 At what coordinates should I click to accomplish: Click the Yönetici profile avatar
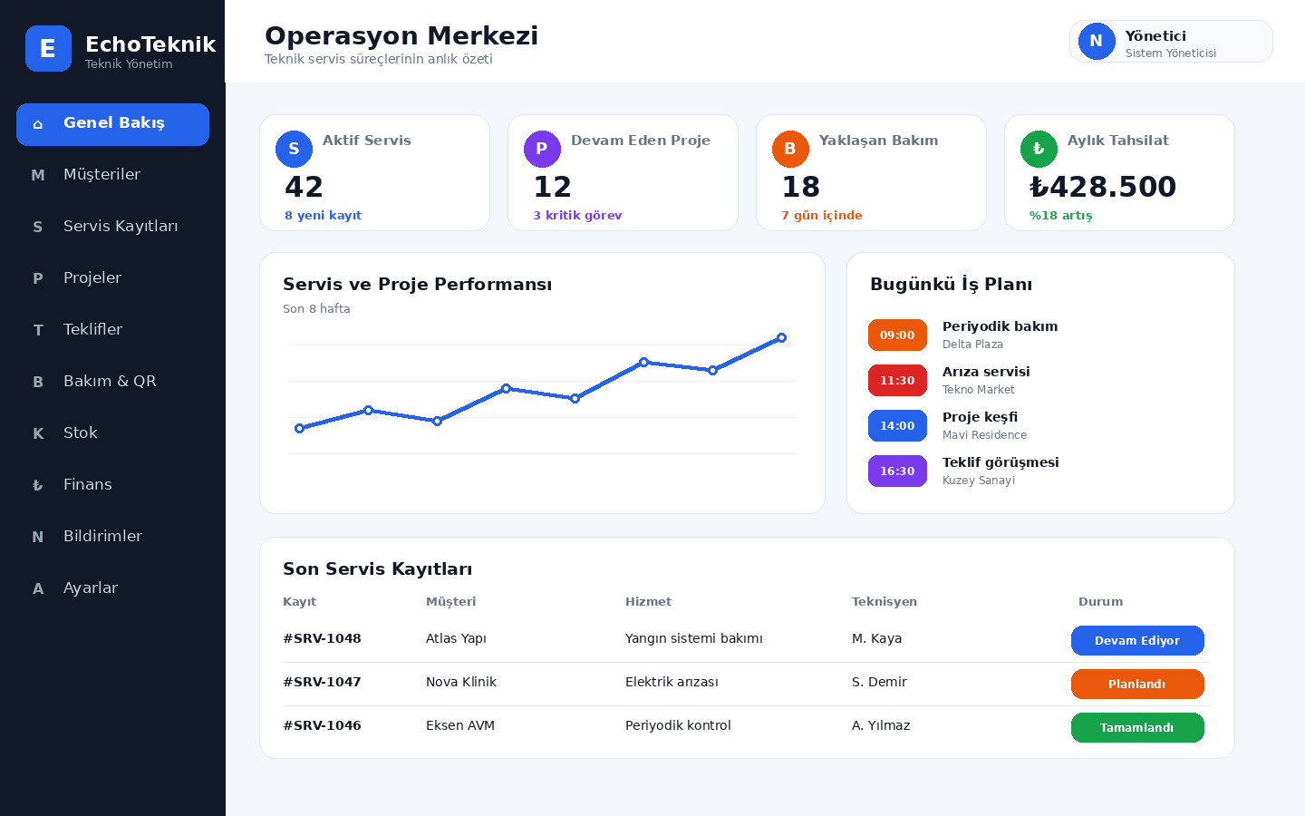[1097, 42]
